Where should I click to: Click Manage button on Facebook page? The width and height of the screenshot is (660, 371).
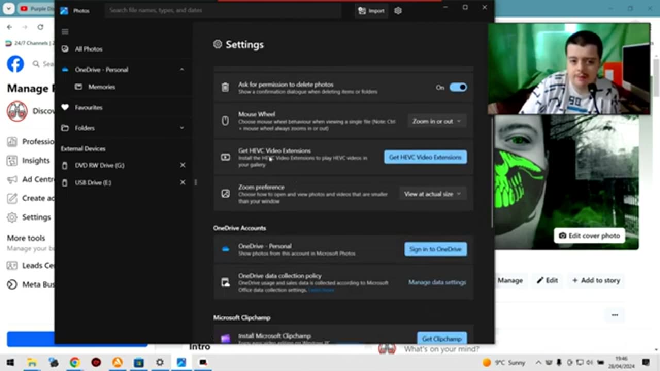[x=510, y=280]
